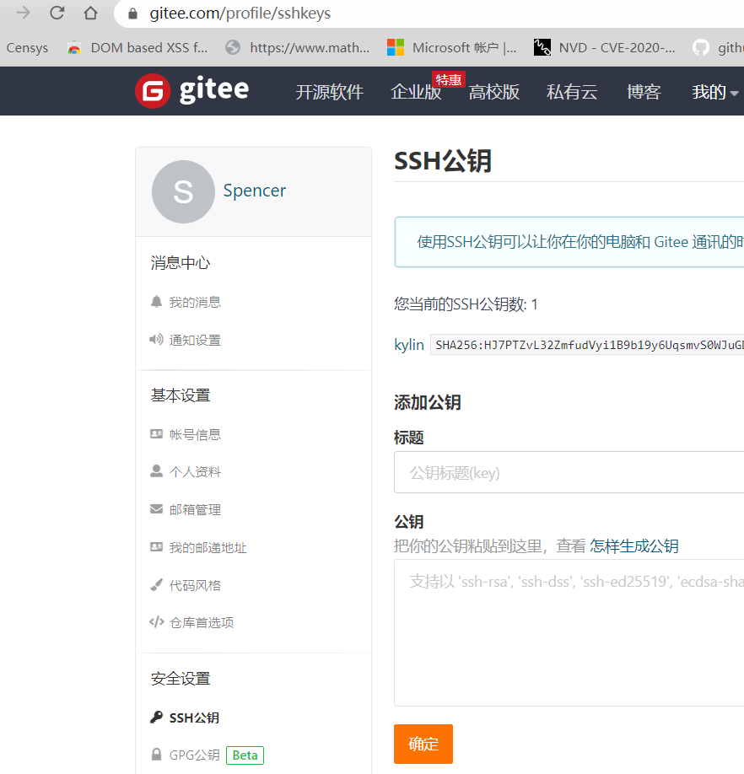
Task: Click the orange 确定 button
Action: click(x=423, y=744)
